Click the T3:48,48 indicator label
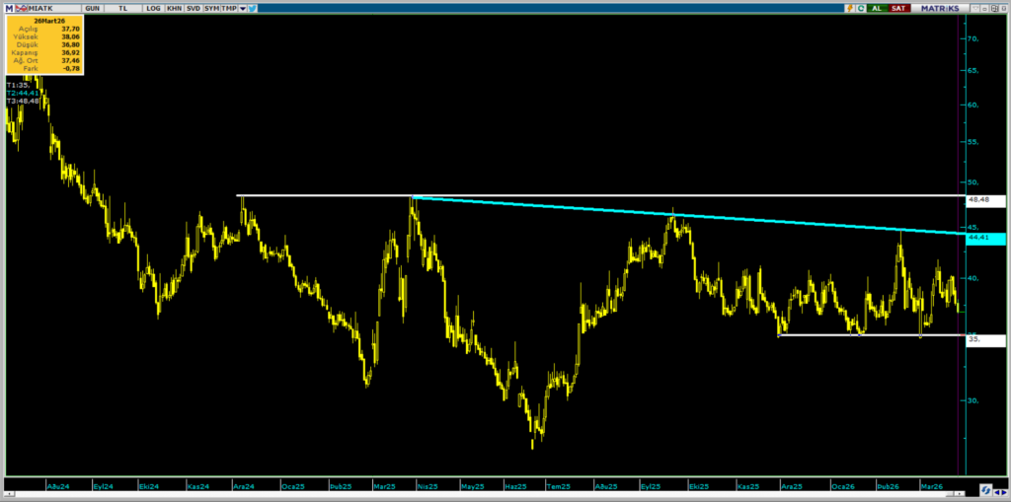 (x=24, y=102)
